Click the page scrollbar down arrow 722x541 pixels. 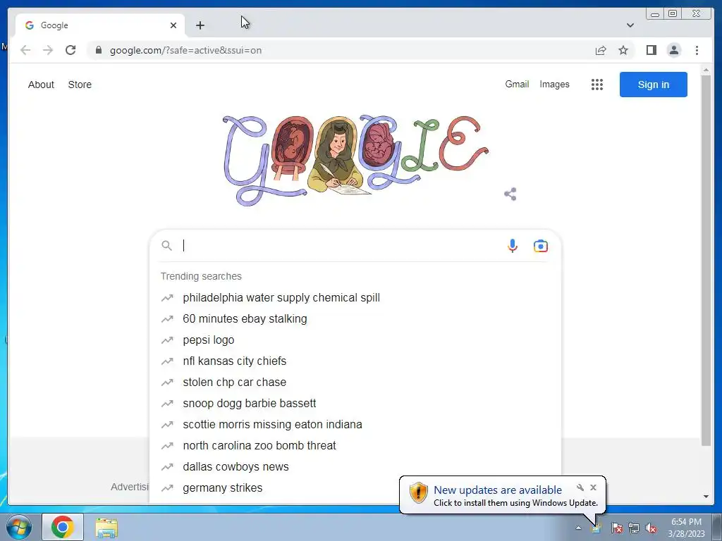tap(706, 497)
